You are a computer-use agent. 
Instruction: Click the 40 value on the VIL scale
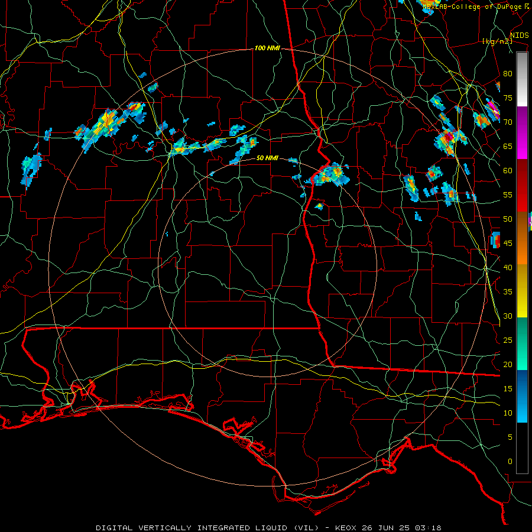pos(508,268)
